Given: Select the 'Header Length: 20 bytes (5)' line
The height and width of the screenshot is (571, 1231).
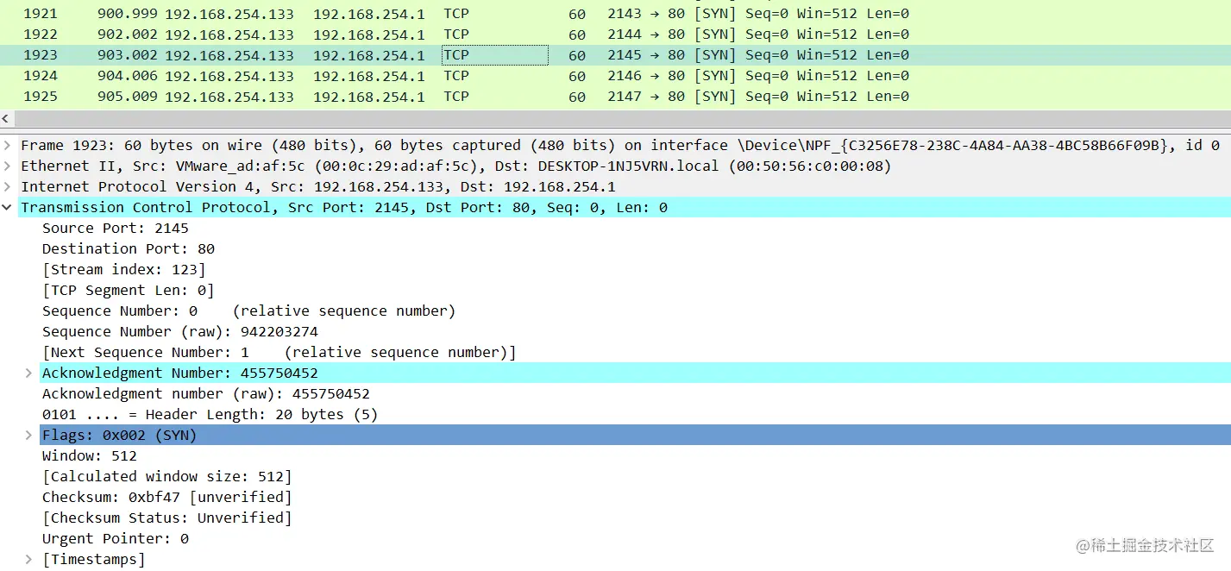Looking at the screenshot, I should click(210, 414).
